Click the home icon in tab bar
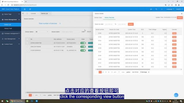This screenshot has height=103, width=184. tap(27, 13)
